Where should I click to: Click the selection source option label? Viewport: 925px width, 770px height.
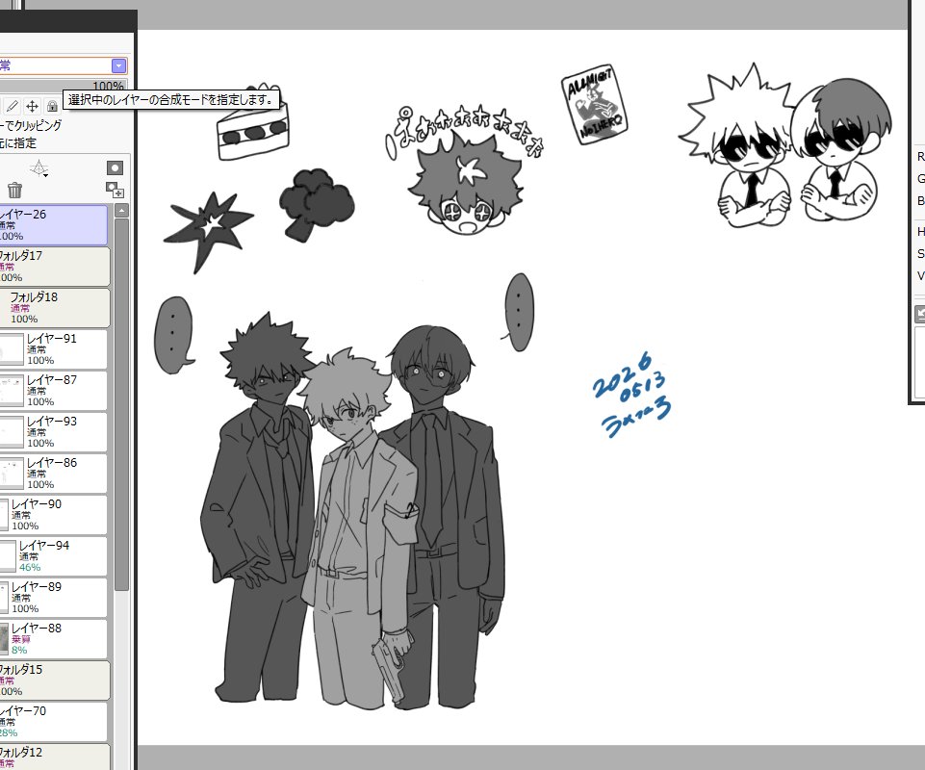coord(18,142)
